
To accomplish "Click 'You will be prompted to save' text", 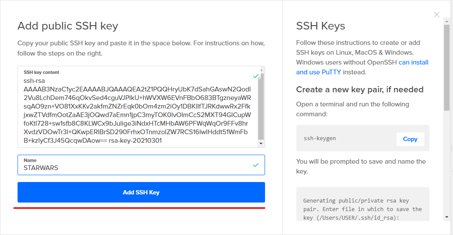I will [361, 166].
